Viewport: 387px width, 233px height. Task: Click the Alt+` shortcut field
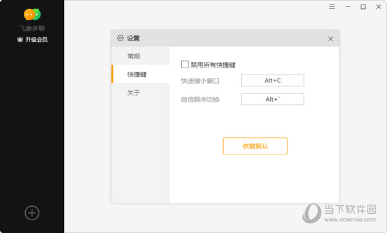[273, 99]
